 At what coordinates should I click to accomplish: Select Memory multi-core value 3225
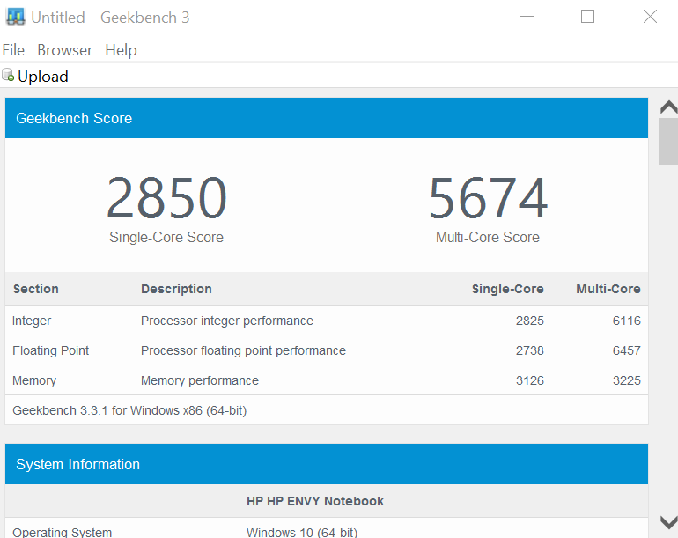coord(627,380)
